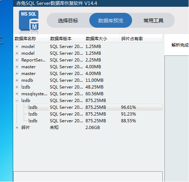Expand the msdb database node
The image size is (189, 182).
point(17,80)
